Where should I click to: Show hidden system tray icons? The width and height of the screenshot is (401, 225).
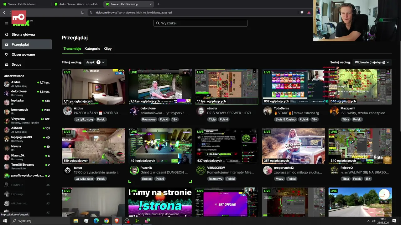pos(368,221)
